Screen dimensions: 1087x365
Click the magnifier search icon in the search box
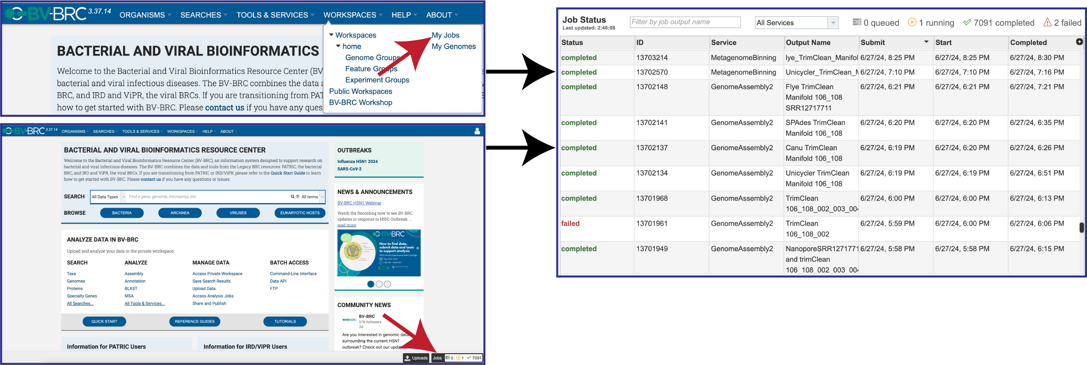(293, 196)
